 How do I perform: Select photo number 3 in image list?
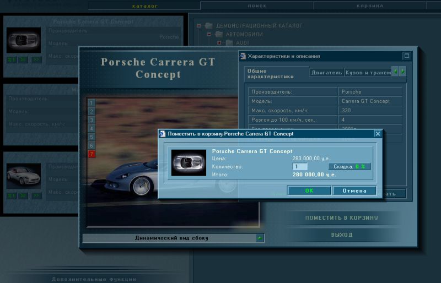point(92,120)
